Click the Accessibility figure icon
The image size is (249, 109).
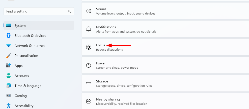[x=9, y=106]
